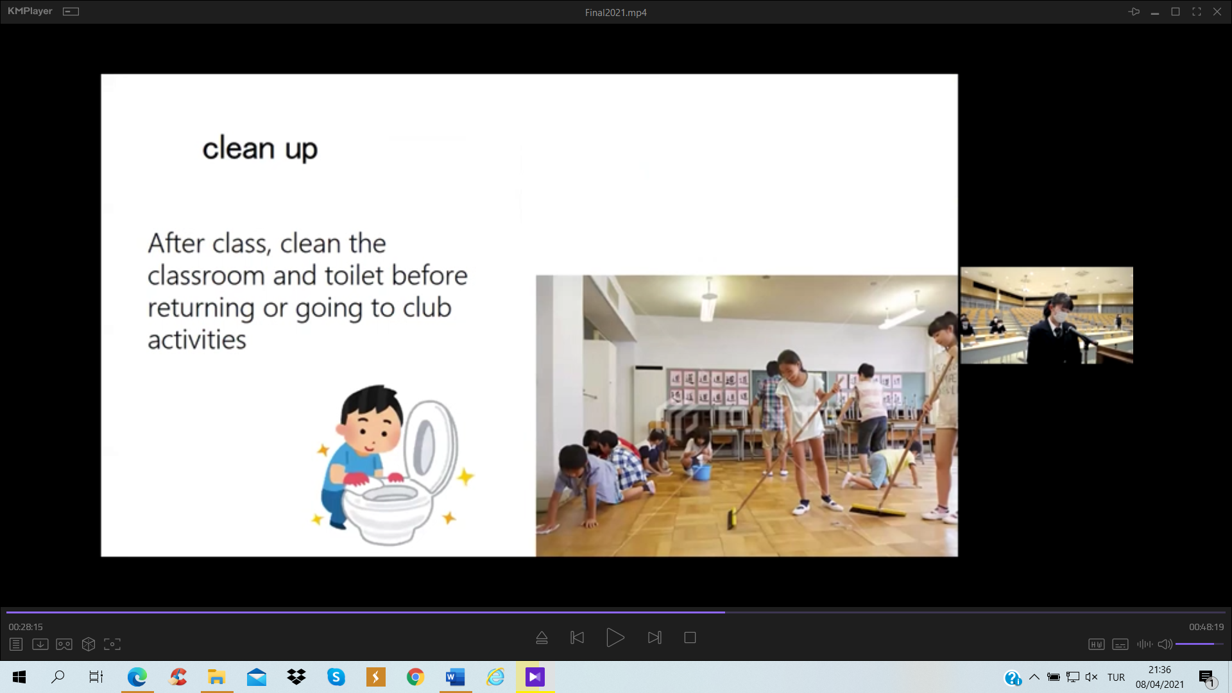Enable VR mode icon

tap(64, 644)
